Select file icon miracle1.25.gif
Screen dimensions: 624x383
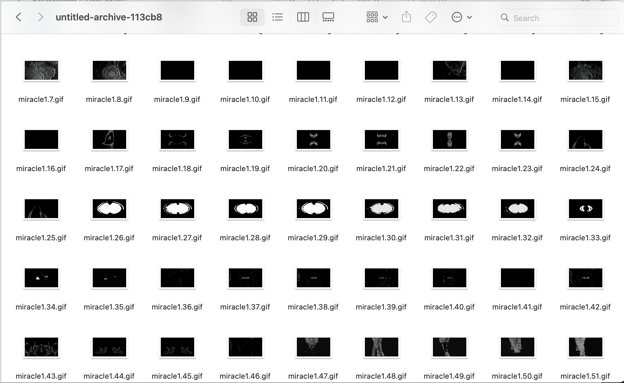pyautogui.click(x=41, y=209)
